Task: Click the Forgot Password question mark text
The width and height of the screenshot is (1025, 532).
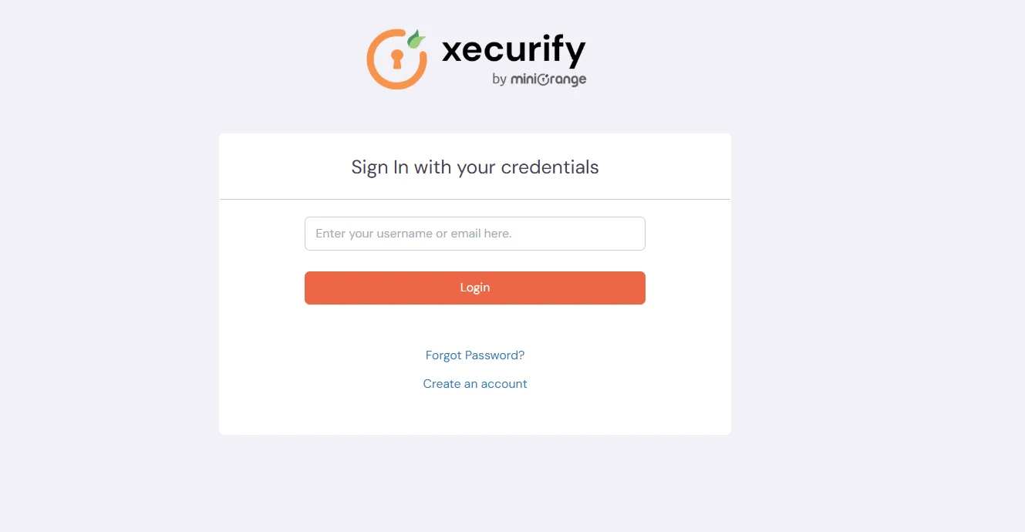Action: [521, 355]
